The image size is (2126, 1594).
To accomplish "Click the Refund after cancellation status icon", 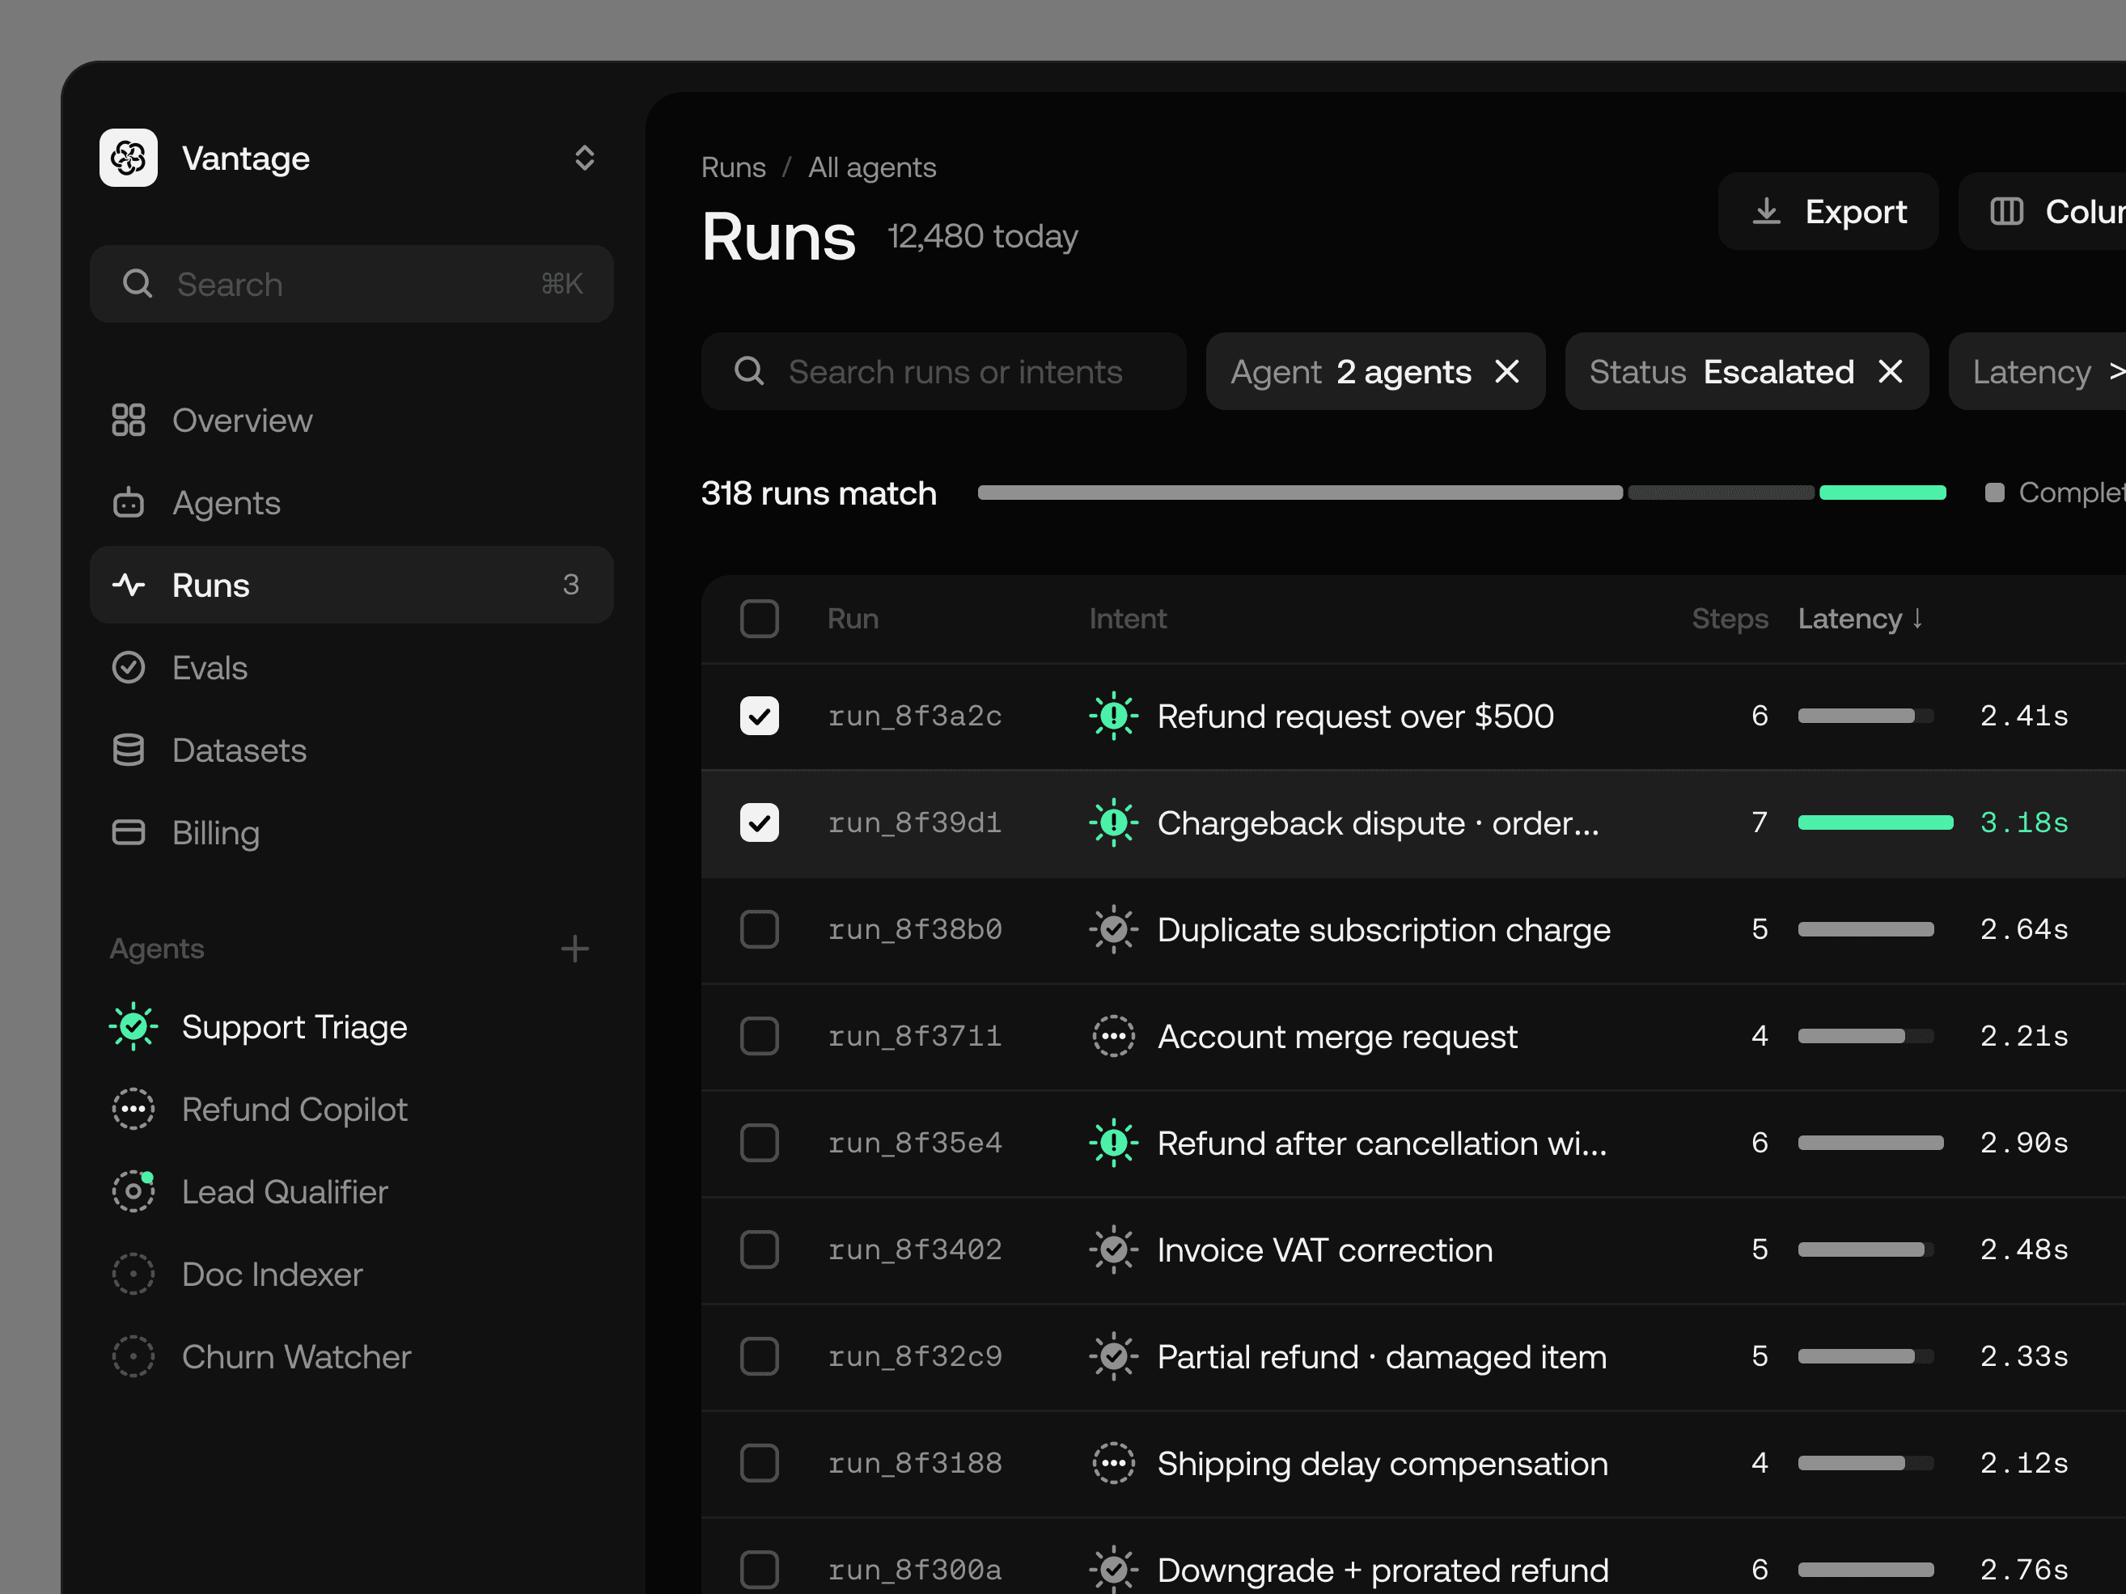I will tap(1114, 1144).
